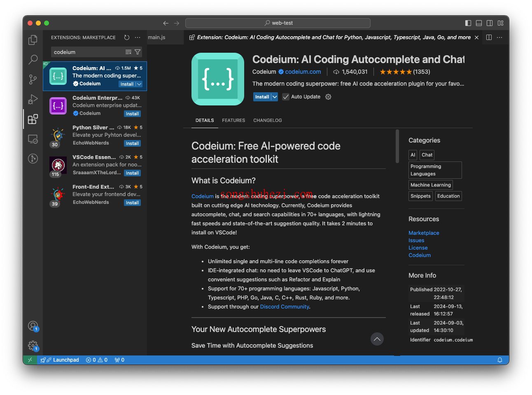Toggle bottom panel layout icon
Viewport: 532px width, 395px height.
479,23
